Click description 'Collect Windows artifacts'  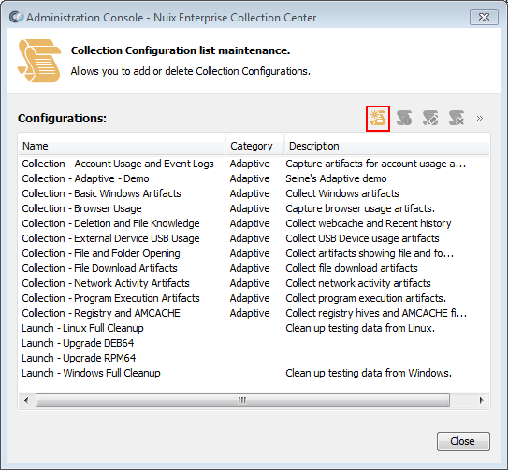pos(342,193)
